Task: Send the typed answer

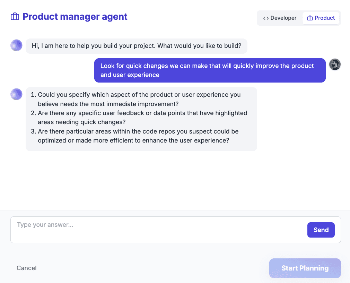Action: 321,230
